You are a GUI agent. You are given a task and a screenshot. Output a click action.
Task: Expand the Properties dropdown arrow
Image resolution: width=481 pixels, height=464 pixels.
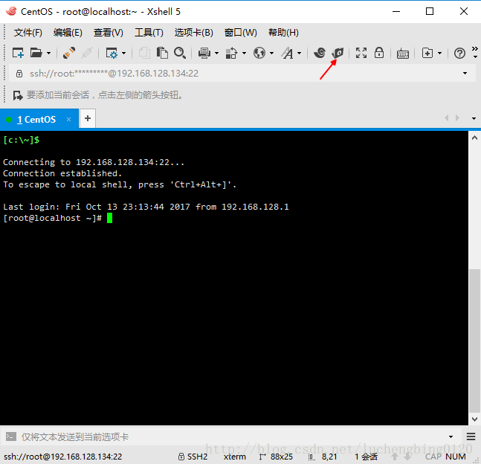pyautogui.click(x=123, y=54)
